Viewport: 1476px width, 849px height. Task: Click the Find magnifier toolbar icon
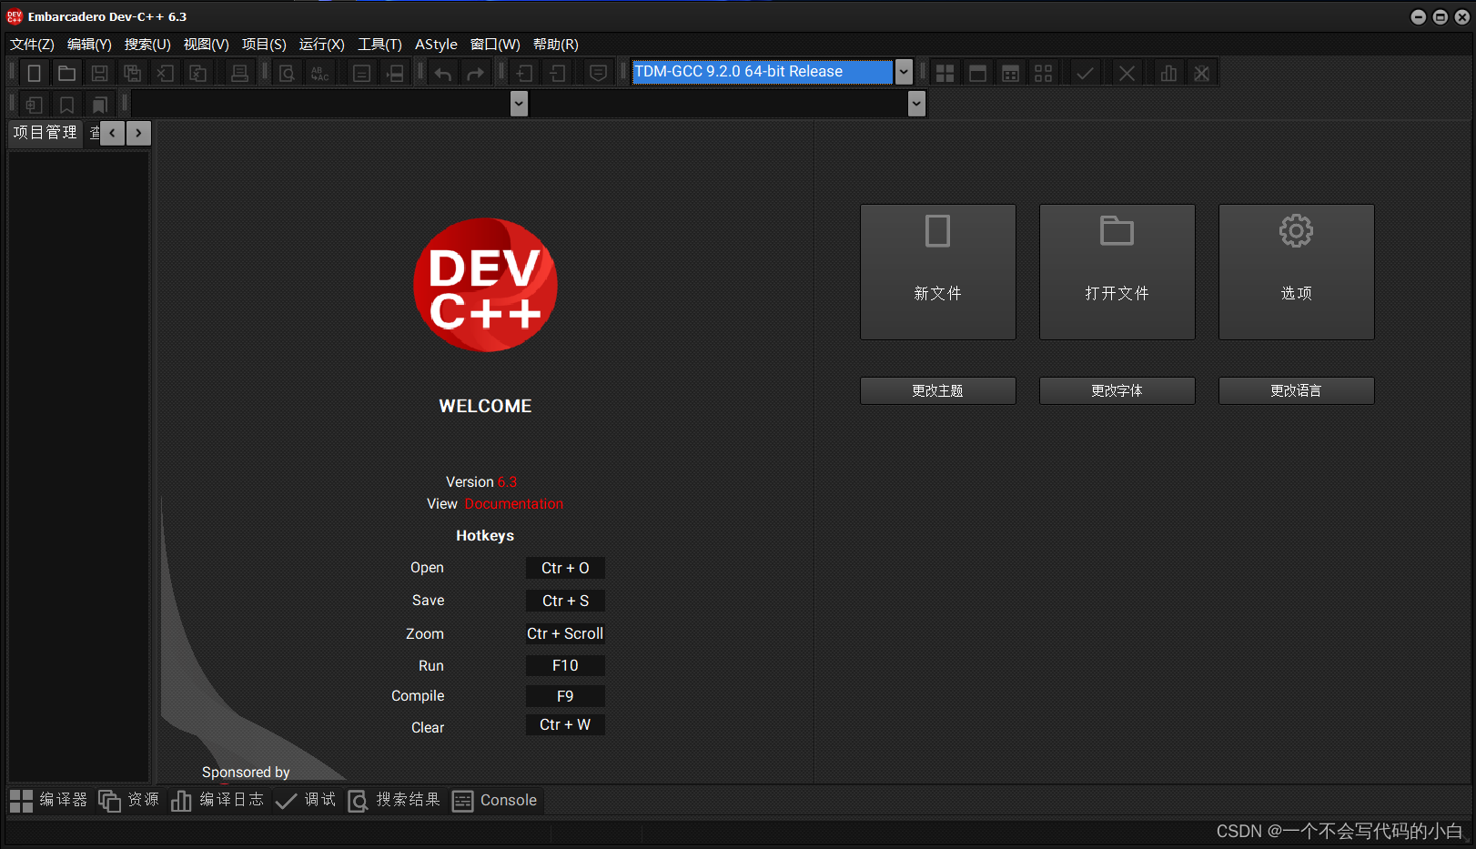point(287,74)
